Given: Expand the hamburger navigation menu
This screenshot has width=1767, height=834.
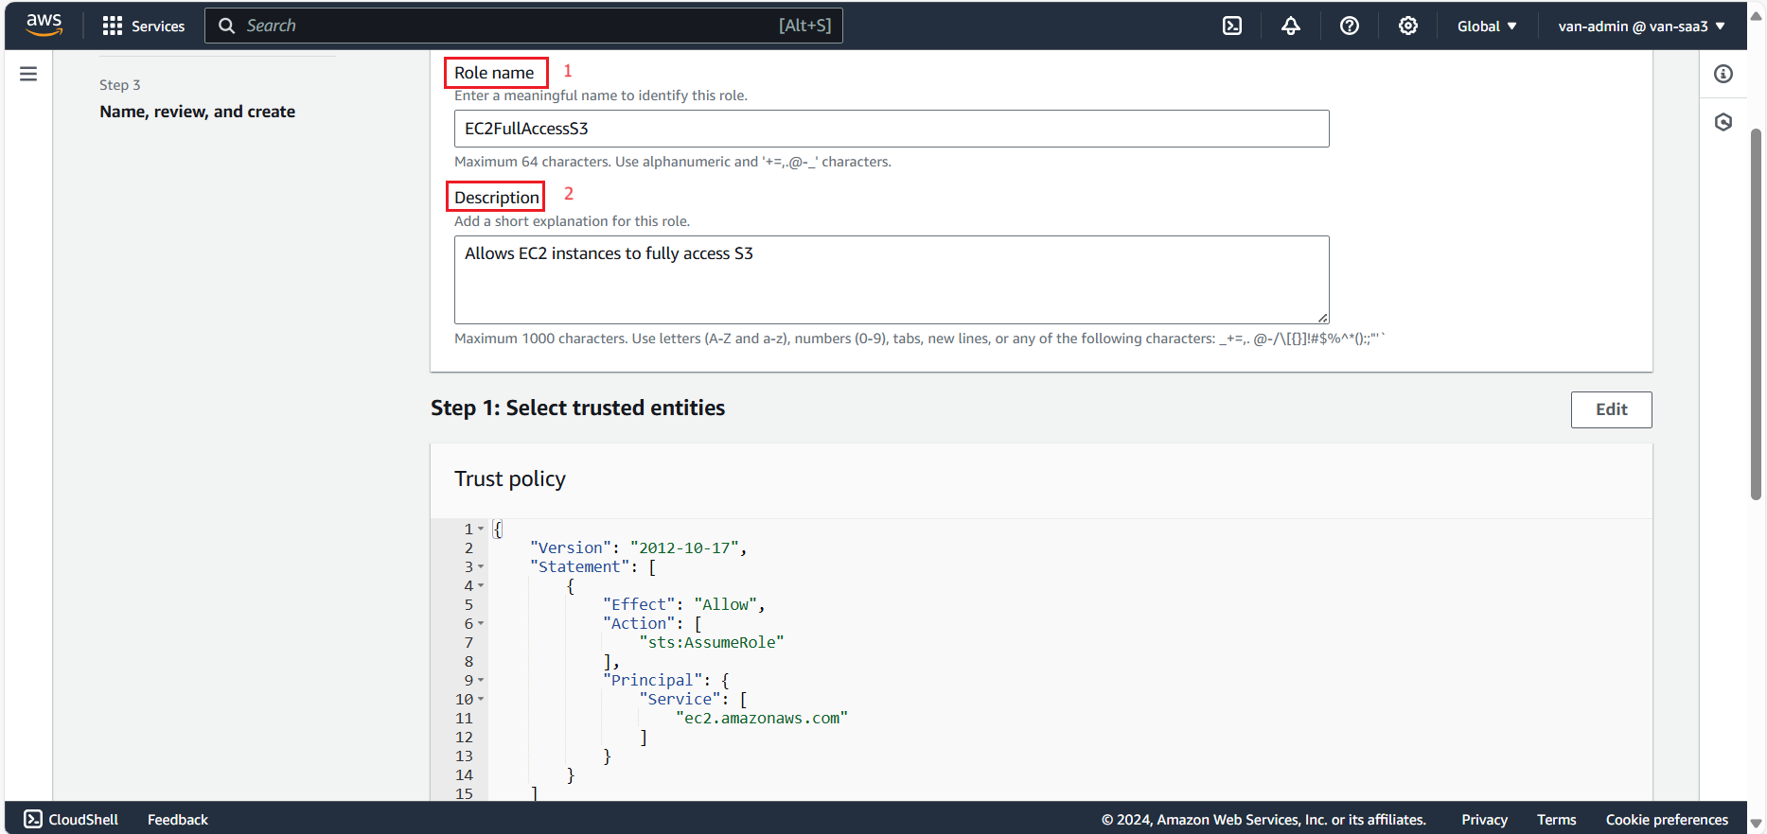Looking at the screenshot, I should tap(28, 74).
